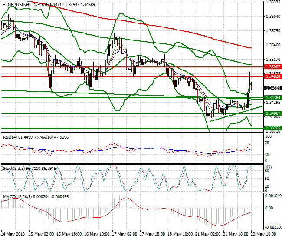Click the 17 May 02:00 time label
Screen dimensions: 282x239
coord(125,234)
